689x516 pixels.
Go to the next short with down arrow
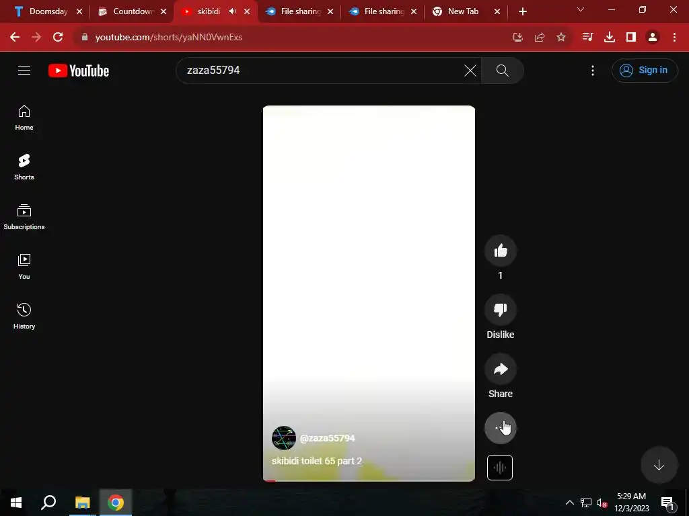point(659,465)
